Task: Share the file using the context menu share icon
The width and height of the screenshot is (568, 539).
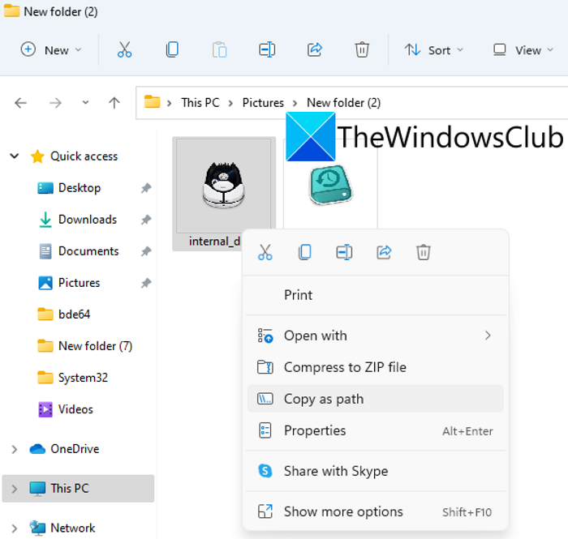Action: (384, 252)
